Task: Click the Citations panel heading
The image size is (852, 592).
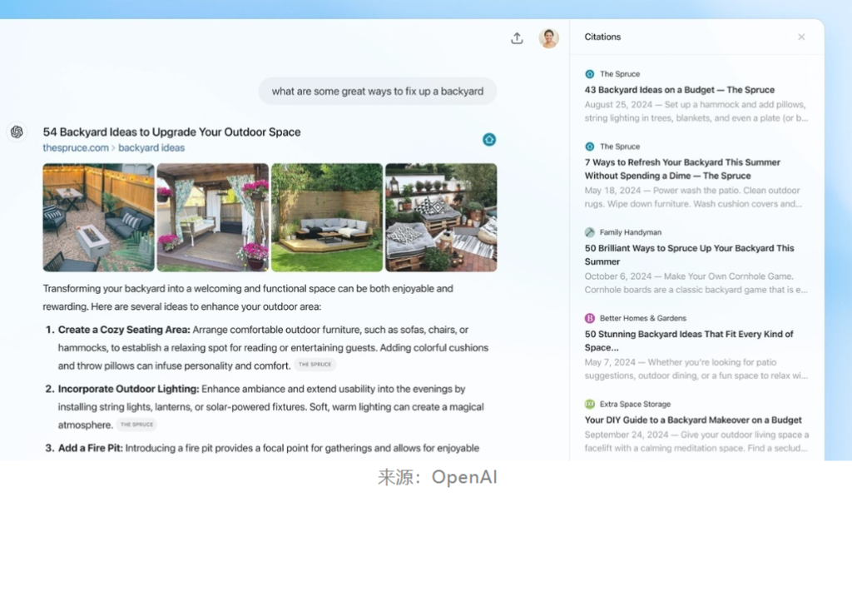Action: [x=602, y=37]
